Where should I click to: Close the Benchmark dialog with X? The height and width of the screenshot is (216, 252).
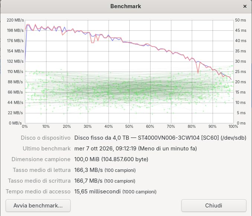(245, 6)
